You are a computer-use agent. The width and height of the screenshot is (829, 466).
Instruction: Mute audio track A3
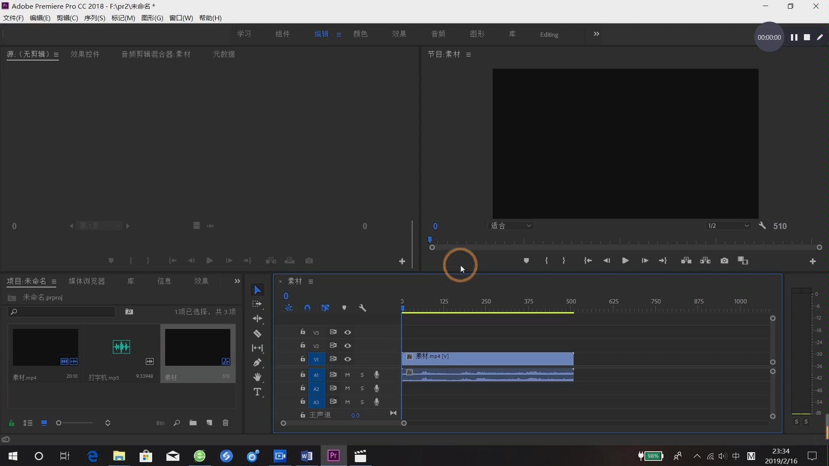pos(348,402)
